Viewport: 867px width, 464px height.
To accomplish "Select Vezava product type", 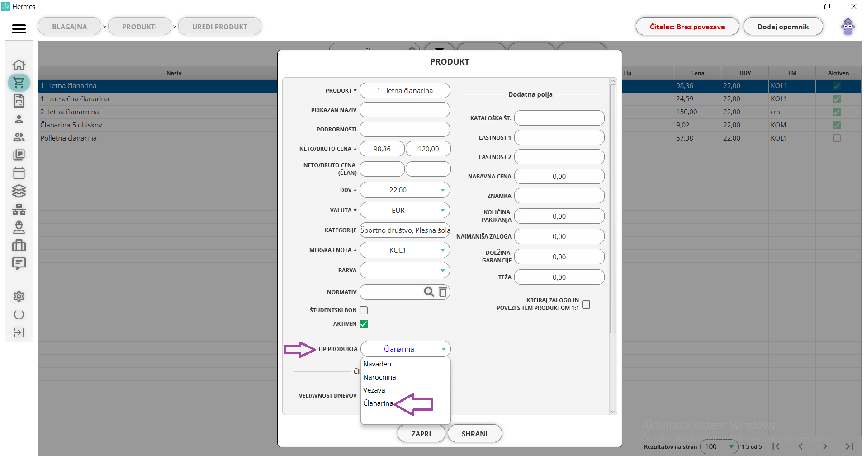I will coord(406,390).
